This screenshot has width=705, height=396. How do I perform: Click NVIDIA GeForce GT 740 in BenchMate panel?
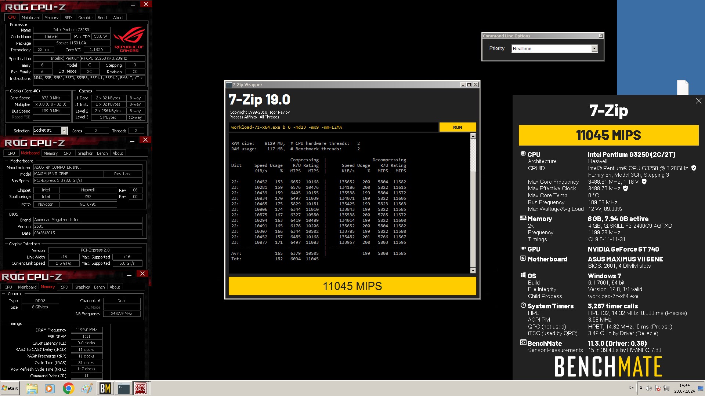click(623, 249)
